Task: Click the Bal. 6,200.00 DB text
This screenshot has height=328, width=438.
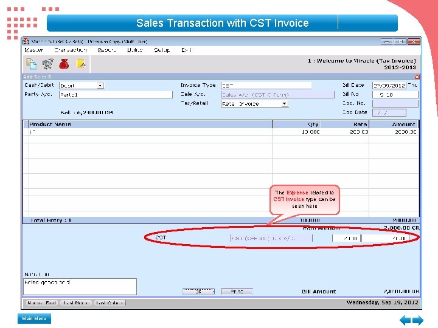Action: pyautogui.click(x=86, y=113)
